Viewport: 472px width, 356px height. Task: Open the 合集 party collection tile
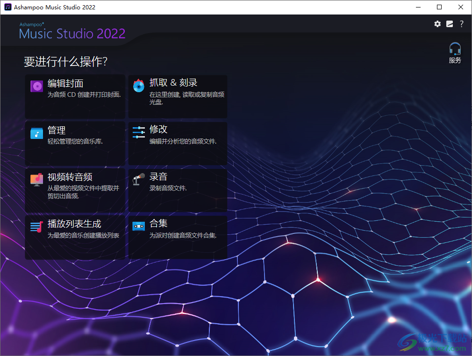coord(178,237)
